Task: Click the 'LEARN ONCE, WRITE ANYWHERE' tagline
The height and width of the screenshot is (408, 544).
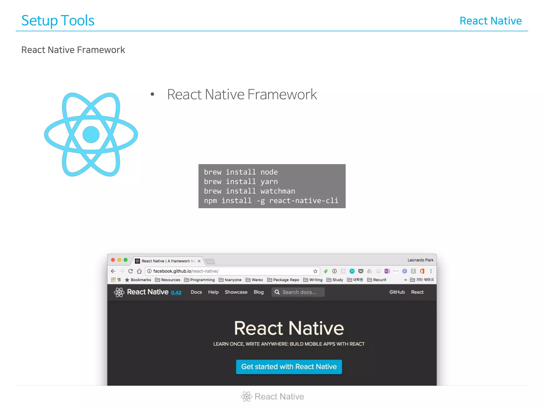Action: coord(289,344)
